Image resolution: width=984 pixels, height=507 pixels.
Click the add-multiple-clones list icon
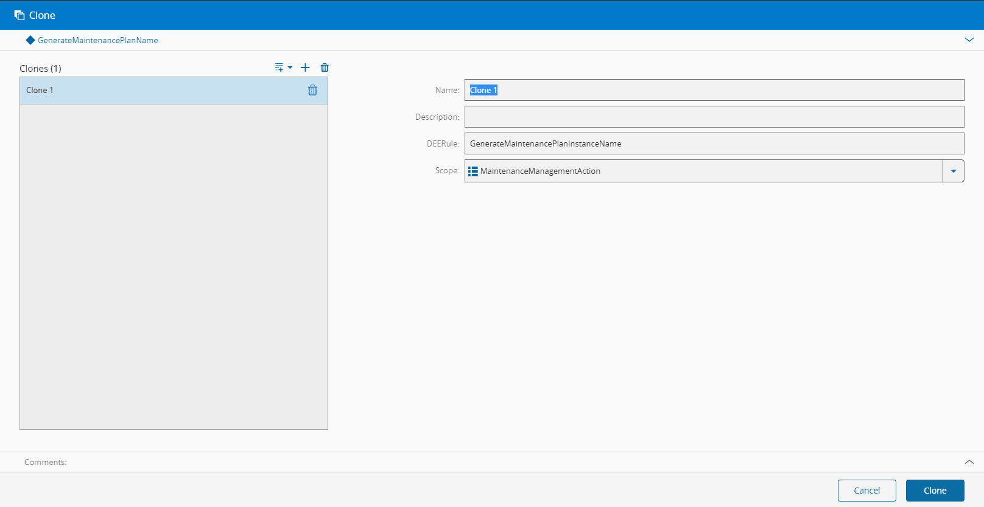(279, 67)
